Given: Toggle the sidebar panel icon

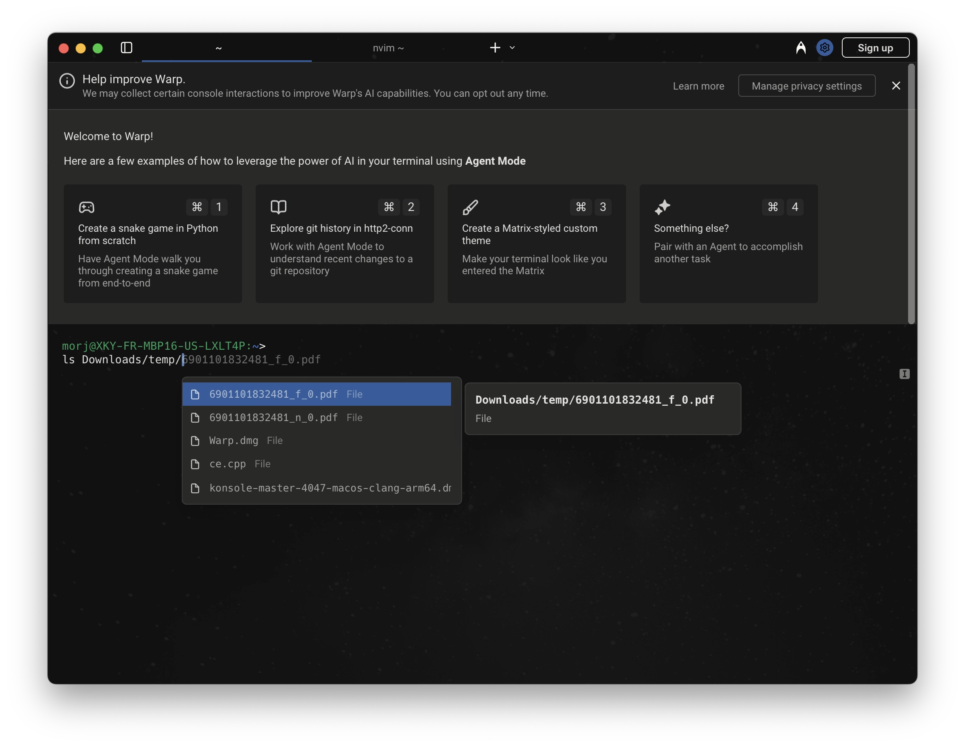Looking at the screenshot, I should pyautogui.click(x=127, y=48).
